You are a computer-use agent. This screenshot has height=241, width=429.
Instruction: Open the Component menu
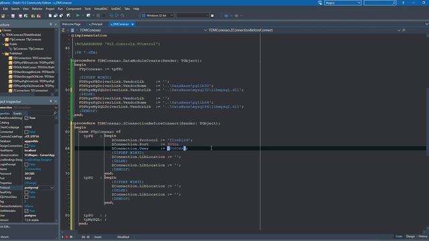point(74,9)
